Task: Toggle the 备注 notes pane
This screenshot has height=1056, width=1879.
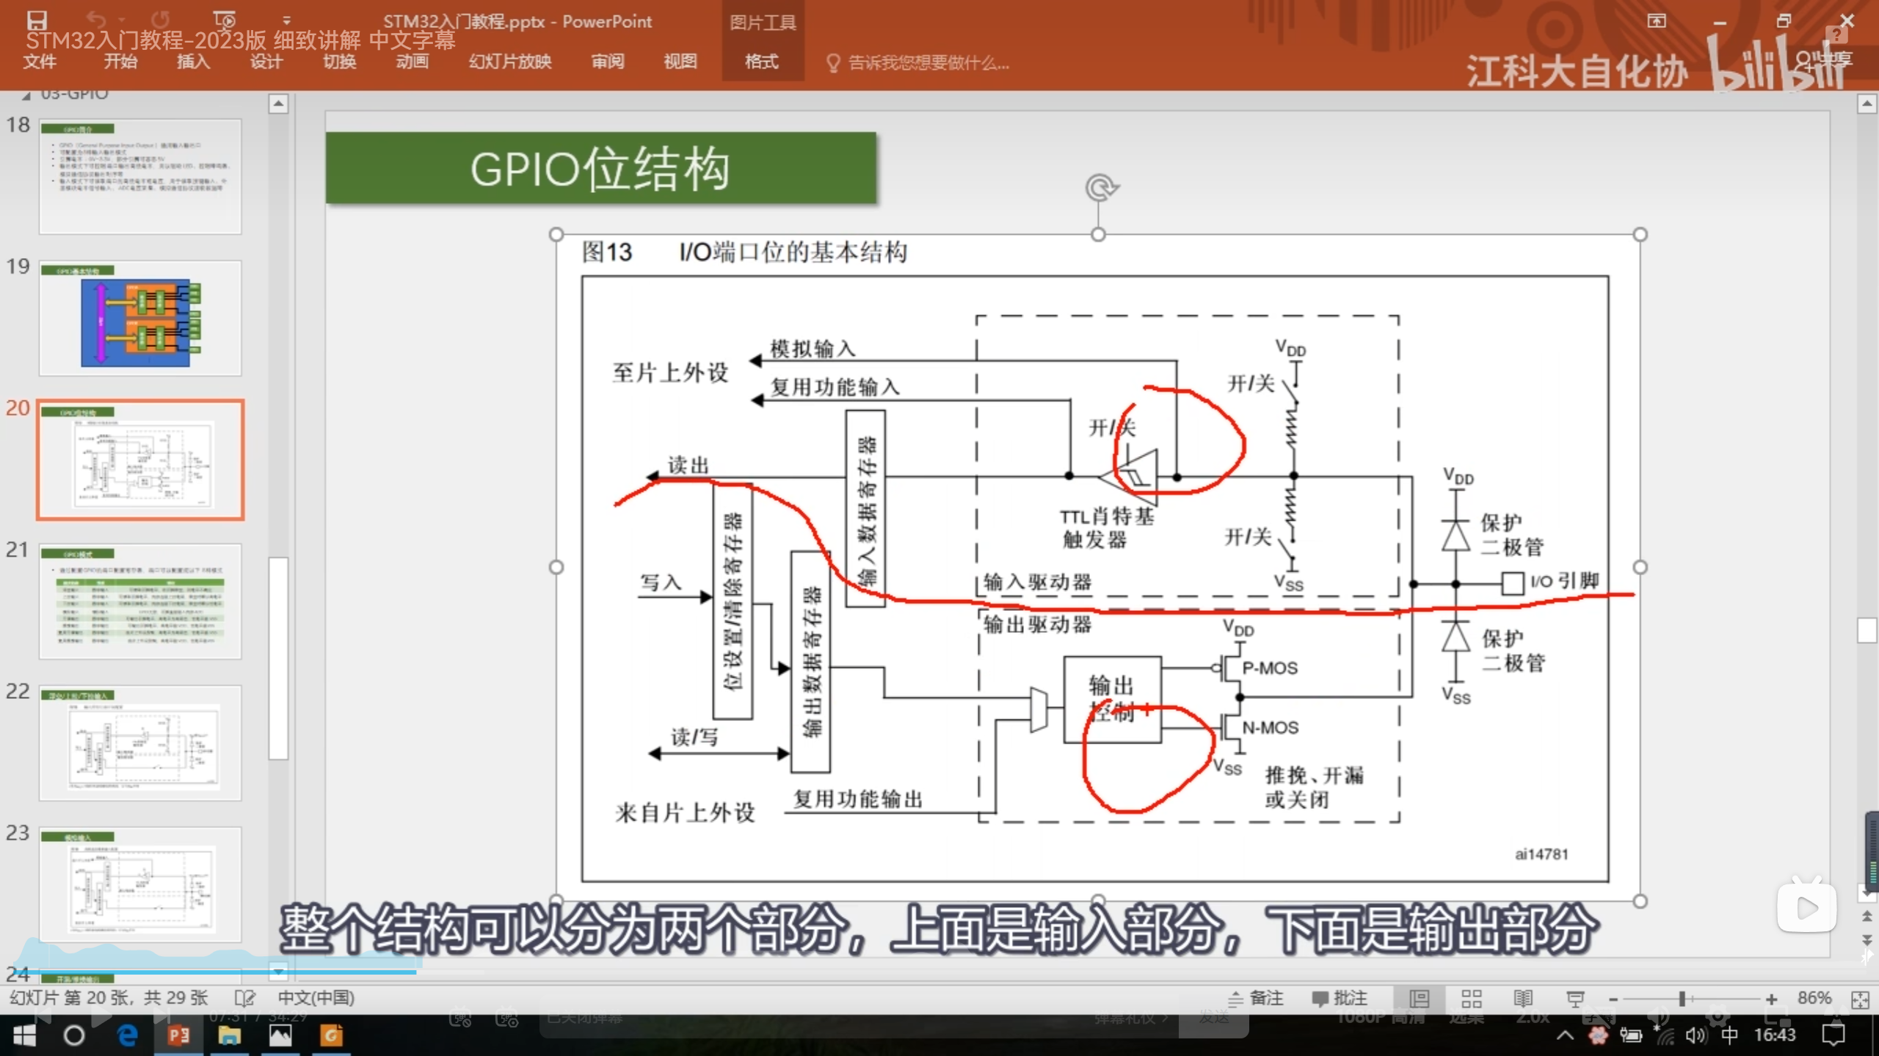Action: (1256, 998)
